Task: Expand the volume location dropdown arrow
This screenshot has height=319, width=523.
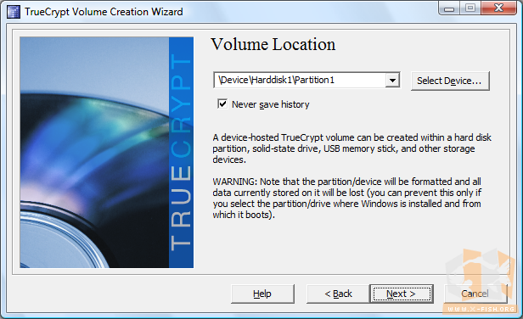Action: click(392, 81)
